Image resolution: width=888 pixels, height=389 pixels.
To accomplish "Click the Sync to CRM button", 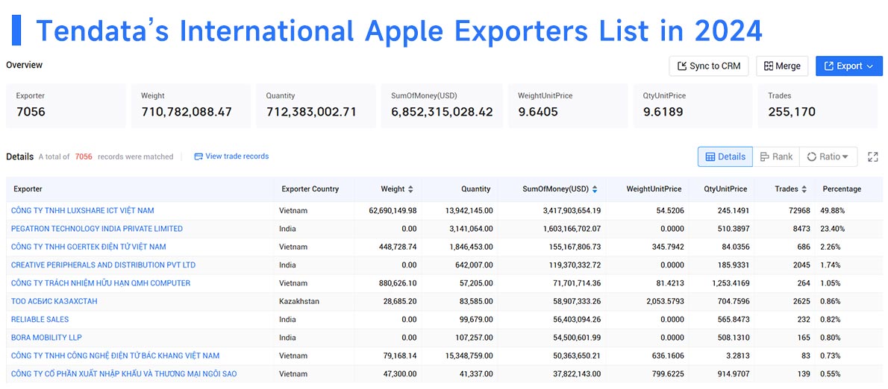I will click(x=708, y=66).
